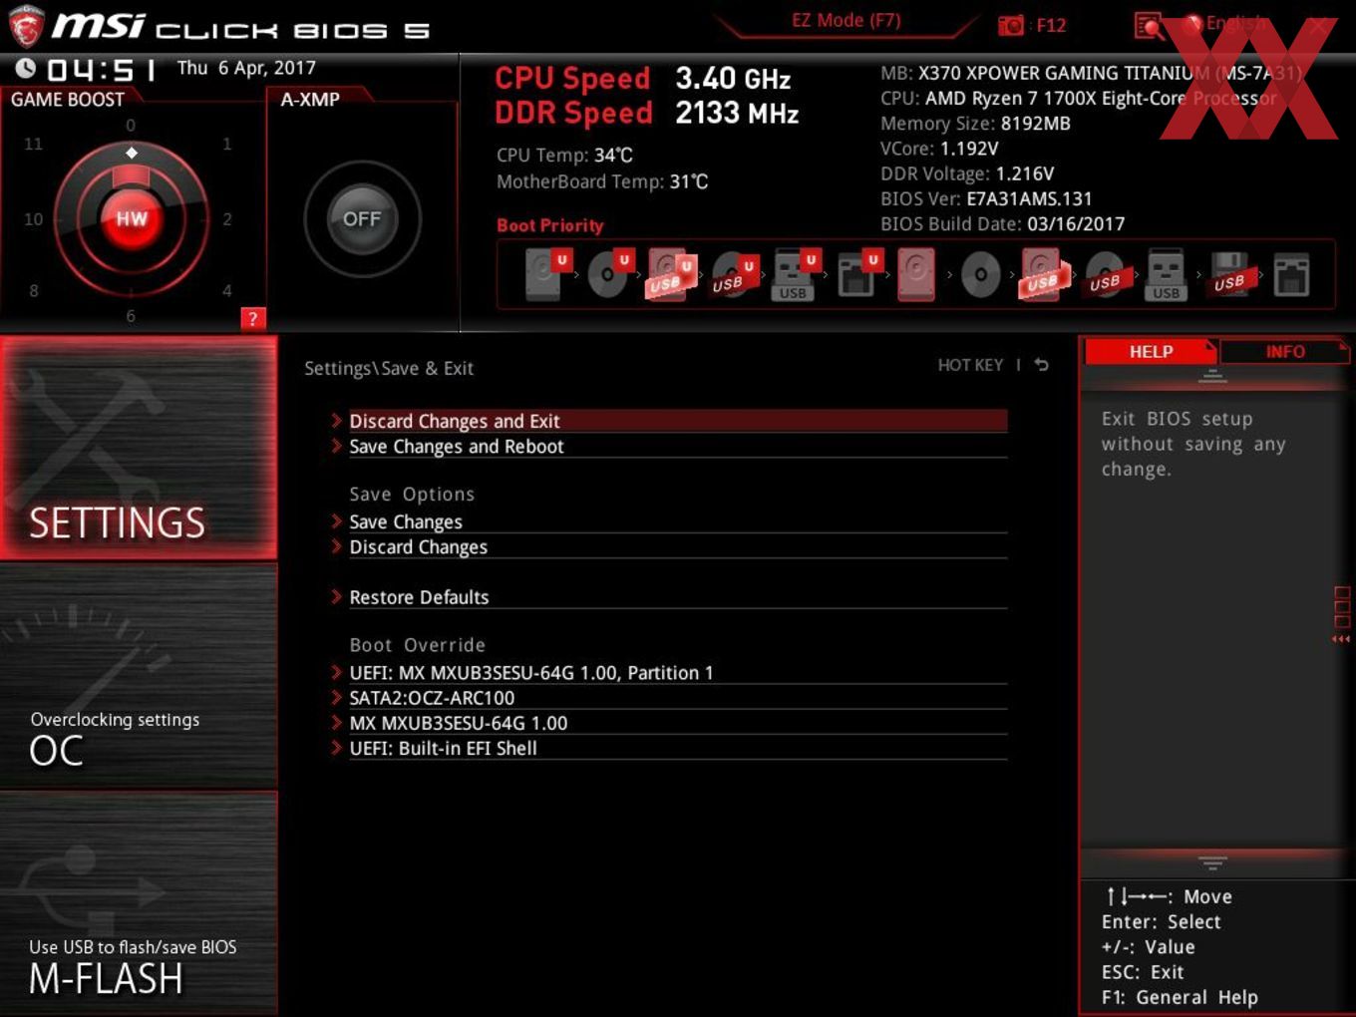Viewport: 1356px width, 1017px height.
Task: Open the M-FLASH tile
Action: (x=139, y=903)
